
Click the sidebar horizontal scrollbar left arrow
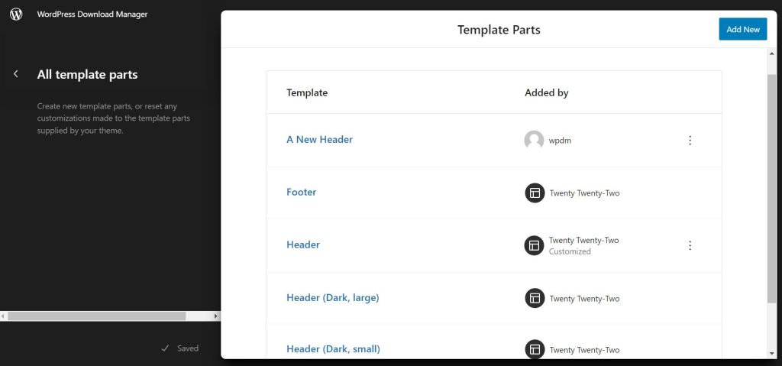click(4, 316)
